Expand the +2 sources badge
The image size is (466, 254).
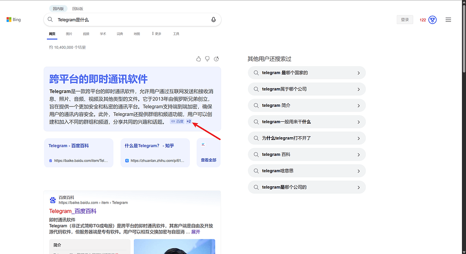pyautogui.click(x=189, y=121)
